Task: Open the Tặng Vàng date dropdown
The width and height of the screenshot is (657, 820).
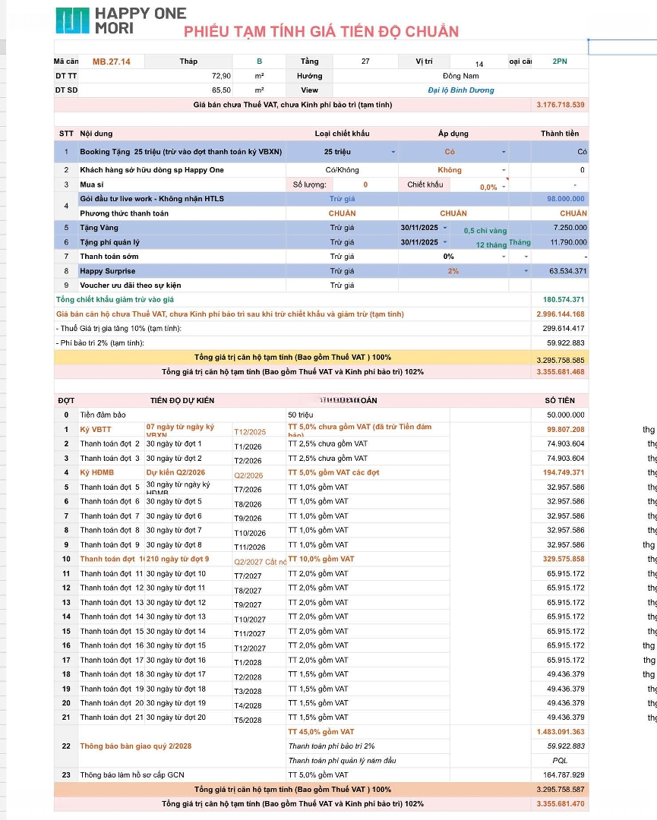Action: (445, 227)
